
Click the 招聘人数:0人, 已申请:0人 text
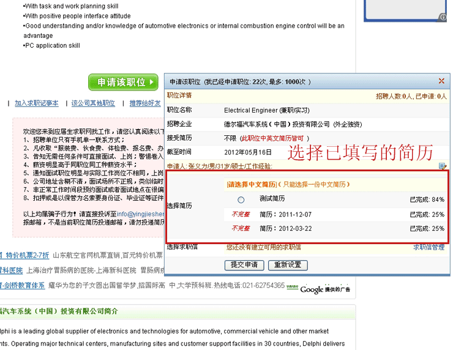coord(411,96)
